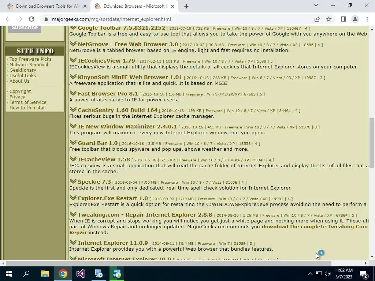The height and width of the screenshot is (281, 375).
Task: Click the Subscribe button
Action: pyautogui.click(x=25, y=28)
